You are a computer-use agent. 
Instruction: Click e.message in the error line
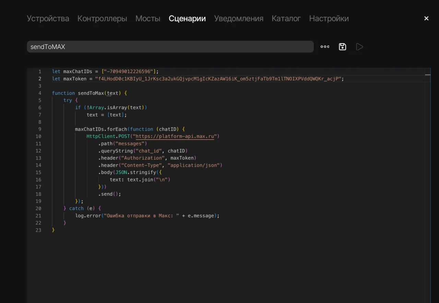pyautogui.click(x=201, y=216)
